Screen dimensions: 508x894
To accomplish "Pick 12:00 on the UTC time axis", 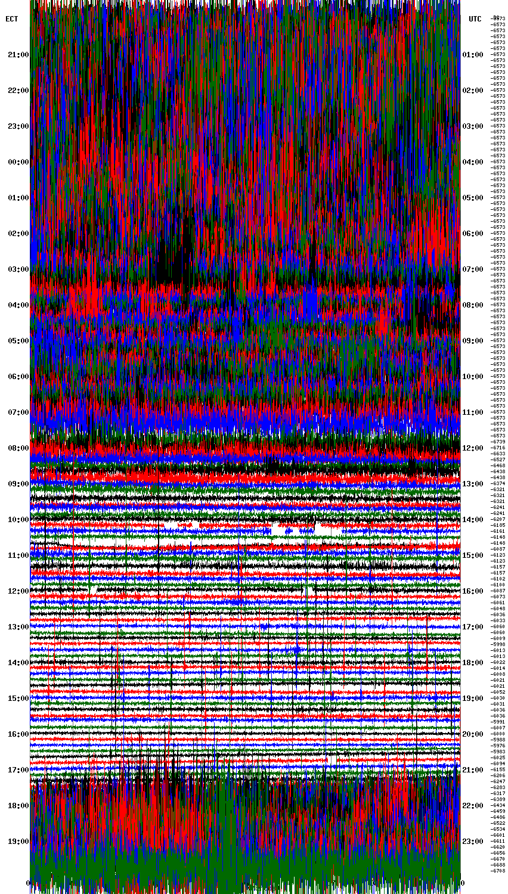I will click(x=473, y=448).
